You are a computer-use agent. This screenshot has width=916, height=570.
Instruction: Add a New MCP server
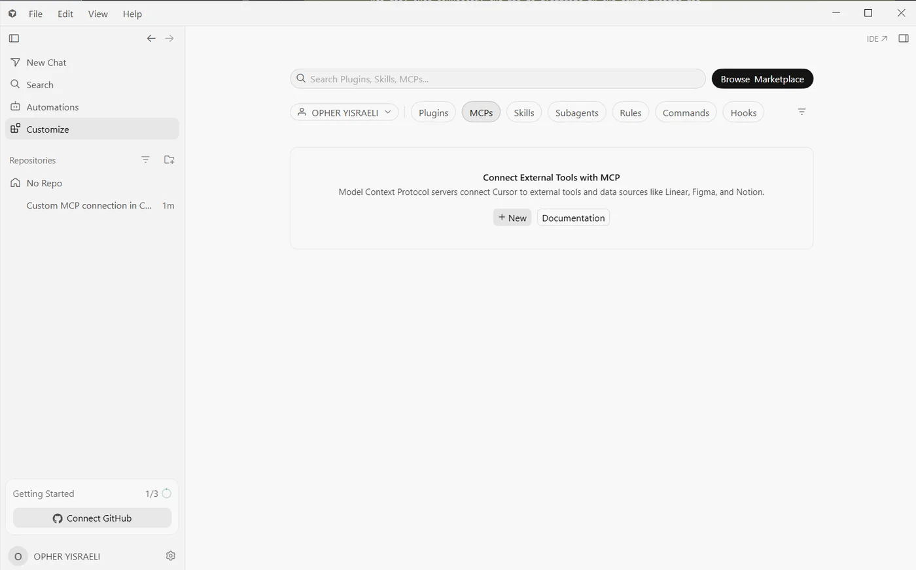point(512,218)
